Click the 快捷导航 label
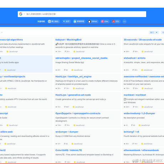 pyautogui.click(x=41, y=21)
